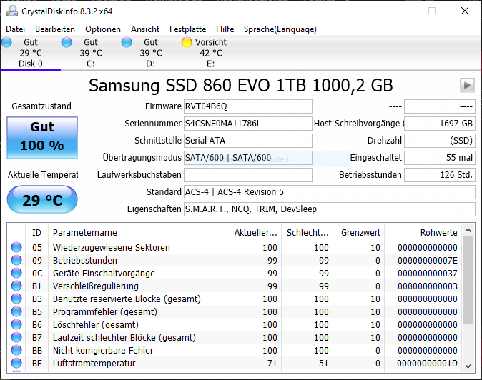
Task: Click the scrollbar down arrow in attribute list
Action: pos(468,366)
